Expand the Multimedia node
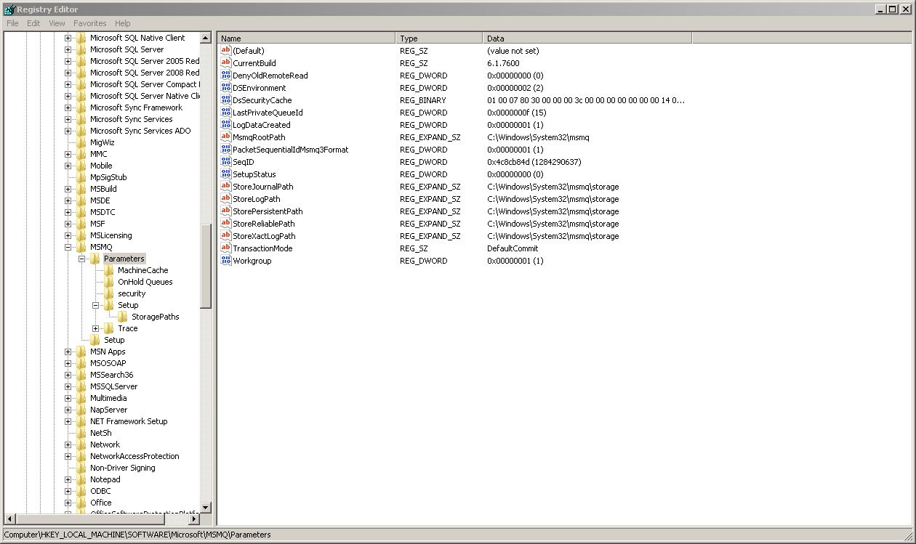The image size is (916, 544). (x=68, y=398)
